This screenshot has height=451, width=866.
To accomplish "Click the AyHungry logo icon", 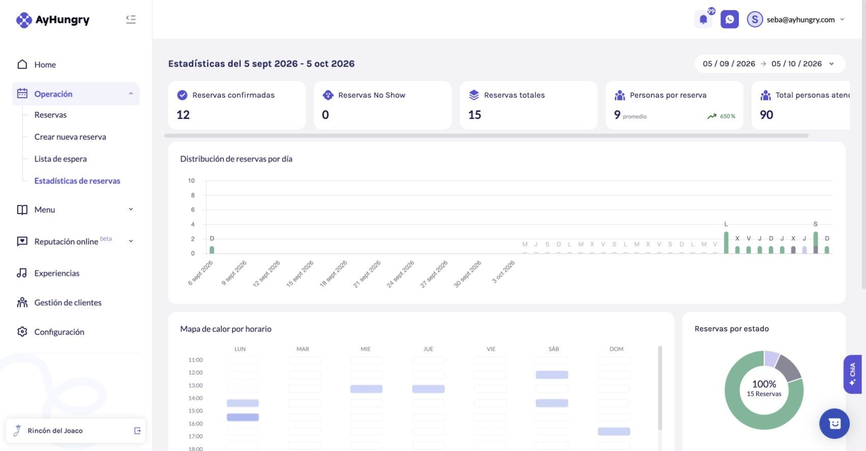I will click(24, 20).
